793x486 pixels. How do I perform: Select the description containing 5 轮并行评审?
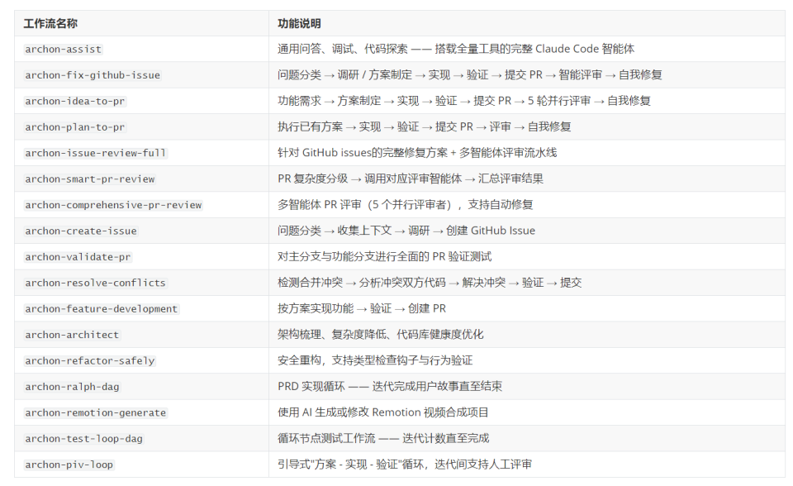463,101
